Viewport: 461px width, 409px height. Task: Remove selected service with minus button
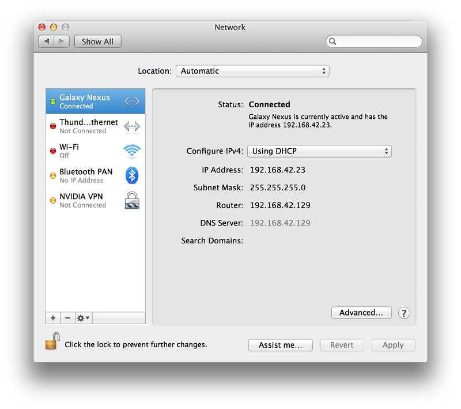click(x=67, y=318)
